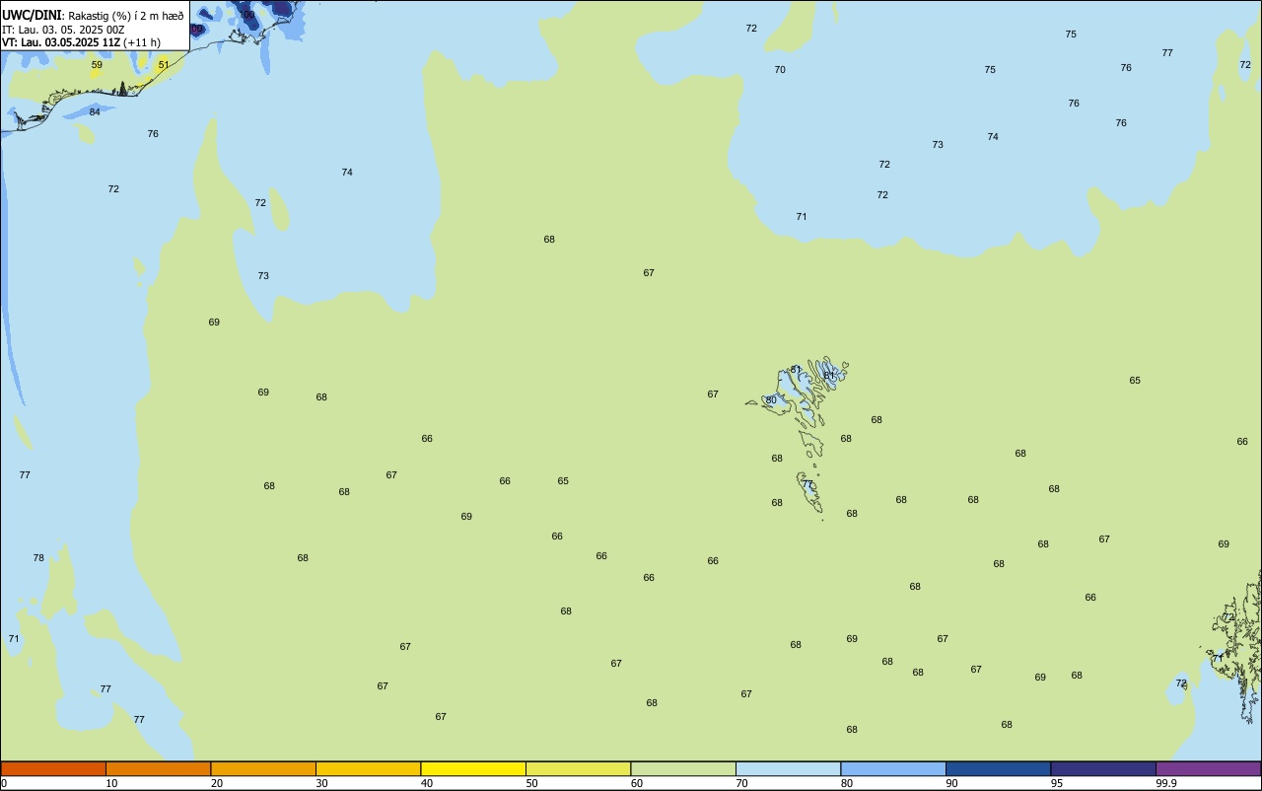This screenshot has width=1262, height=791.
Task: Click the purple legend segment above 99.9
Action: click(x=1208, y=768)
